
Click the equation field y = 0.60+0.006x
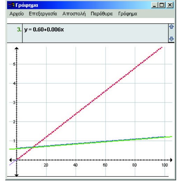95,33
